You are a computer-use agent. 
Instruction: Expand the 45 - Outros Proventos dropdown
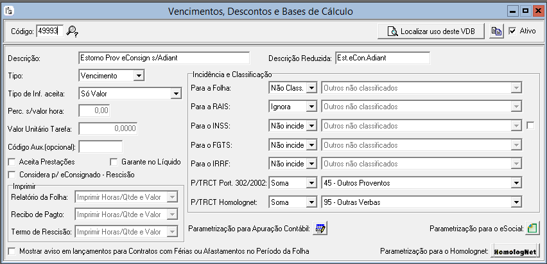tap(516, 183)
